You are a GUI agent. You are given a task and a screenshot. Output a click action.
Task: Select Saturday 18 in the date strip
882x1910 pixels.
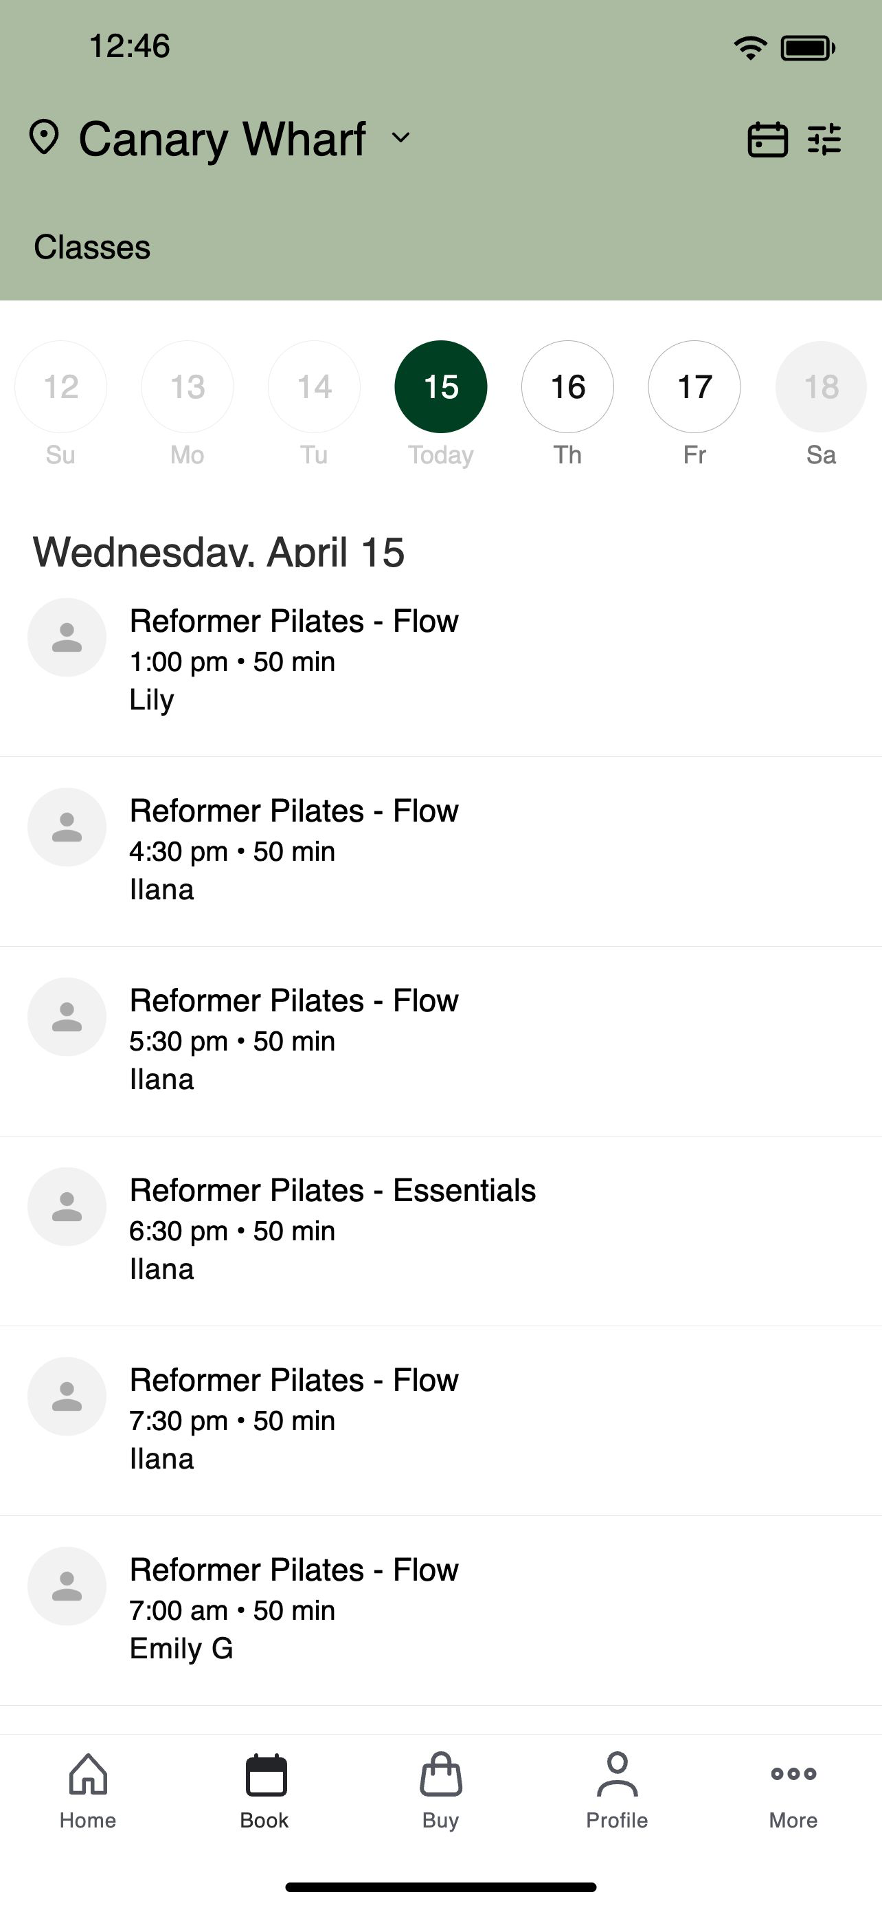(x=821, y=386)
